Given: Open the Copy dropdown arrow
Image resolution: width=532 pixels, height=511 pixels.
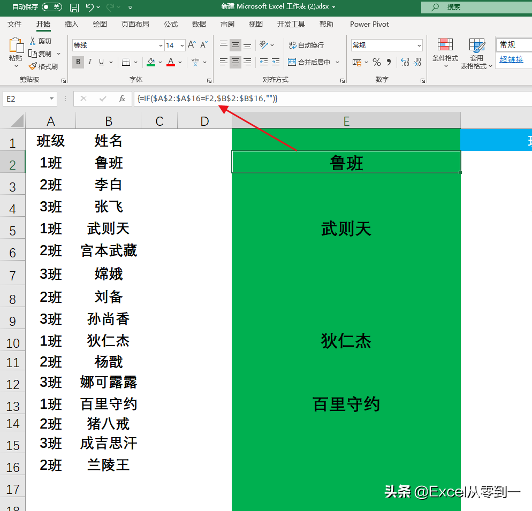Looking at the screenshot, I should tap(59, 54).
